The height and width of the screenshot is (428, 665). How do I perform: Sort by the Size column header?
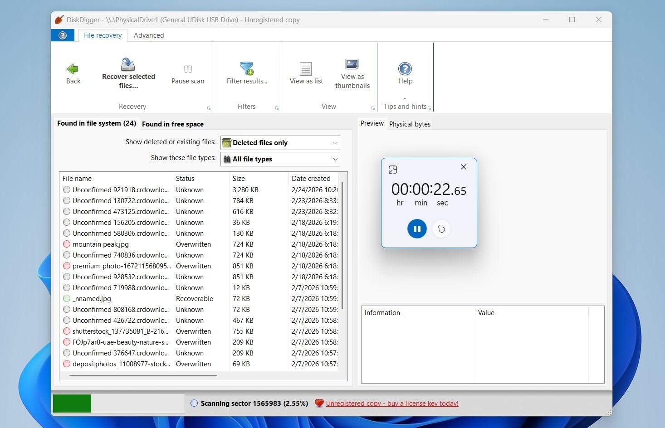click(x=259, y=179)
